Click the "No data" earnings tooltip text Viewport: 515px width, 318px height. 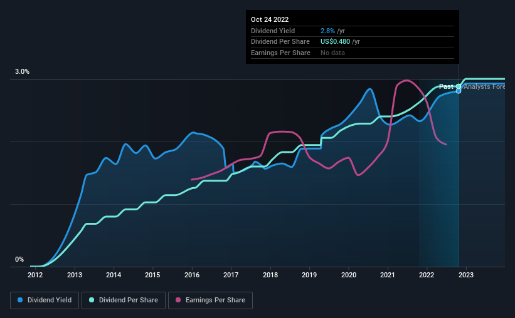click(x=332, y=53)
